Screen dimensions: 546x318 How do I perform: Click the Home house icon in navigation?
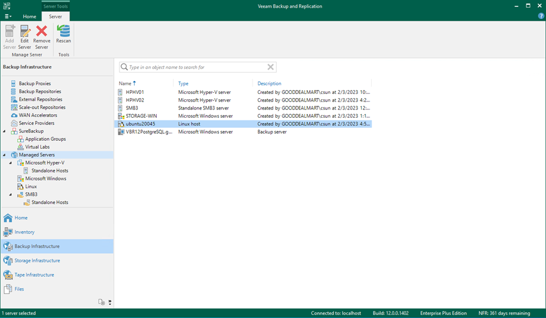[x=8, y=218]
